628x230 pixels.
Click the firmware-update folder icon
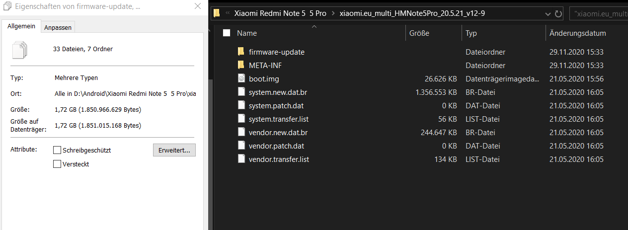click(x=241, y=52)
